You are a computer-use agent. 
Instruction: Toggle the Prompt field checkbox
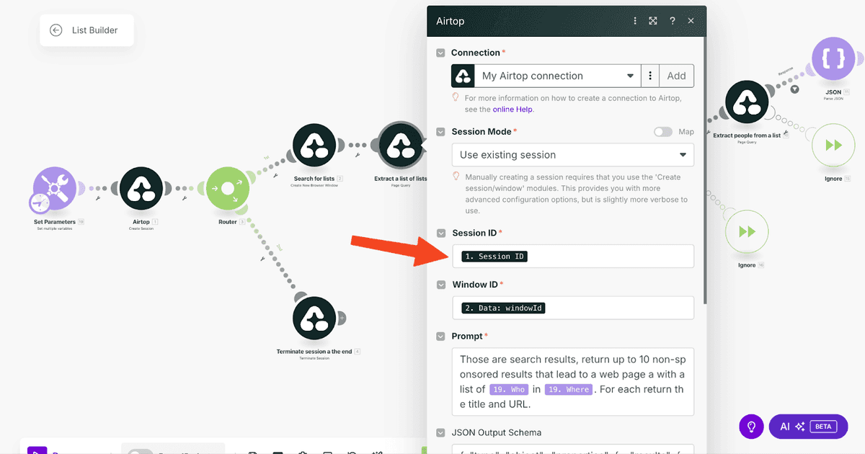click(x=440, y=337)
